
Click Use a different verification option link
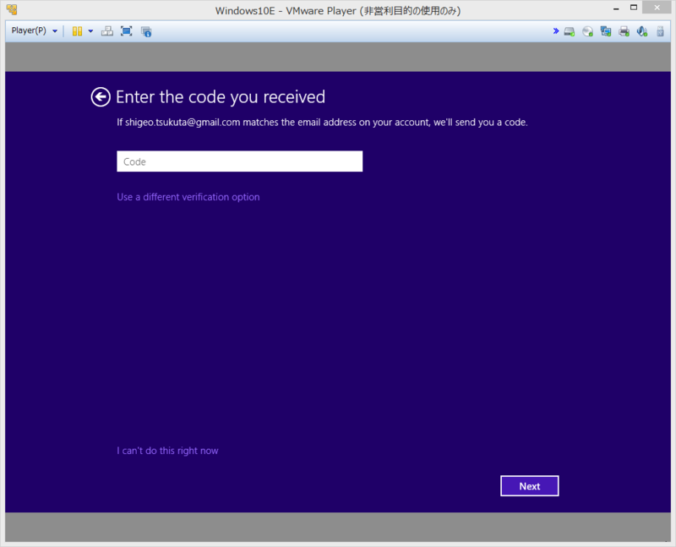(x=188, y=197)
